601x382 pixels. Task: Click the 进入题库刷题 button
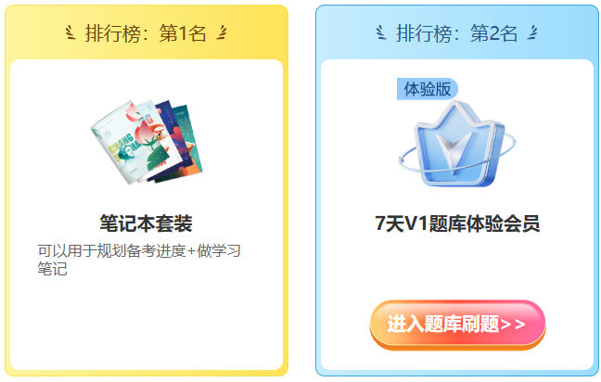point(457,325)
